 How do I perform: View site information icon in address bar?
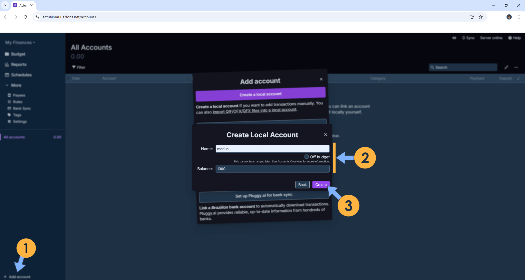click(x=37, y=17)
